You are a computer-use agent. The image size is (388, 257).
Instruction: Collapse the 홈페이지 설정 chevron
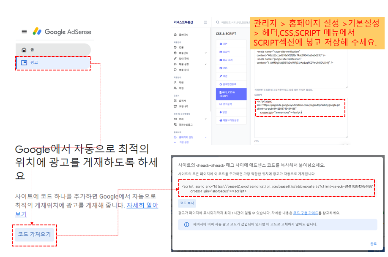206,138
